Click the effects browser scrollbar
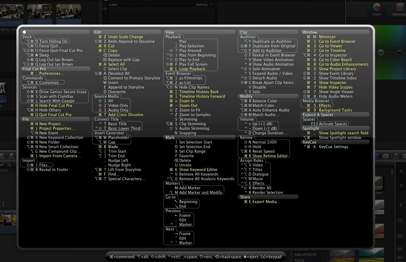 pyautogui.click(x=392, y=172)
